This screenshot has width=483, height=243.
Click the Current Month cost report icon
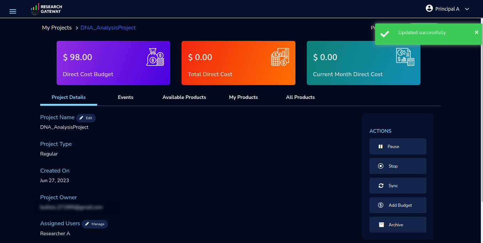[405, 57]
